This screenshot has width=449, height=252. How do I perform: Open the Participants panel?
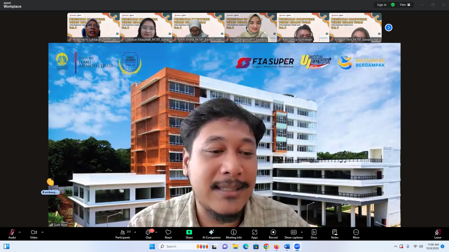[123, 234]
